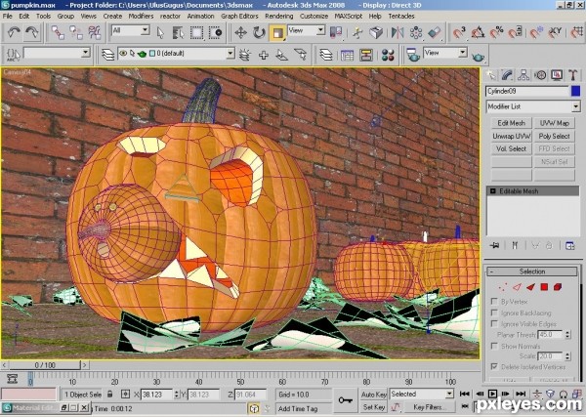Open the Layer Manager icon

[x=326, y=56]
